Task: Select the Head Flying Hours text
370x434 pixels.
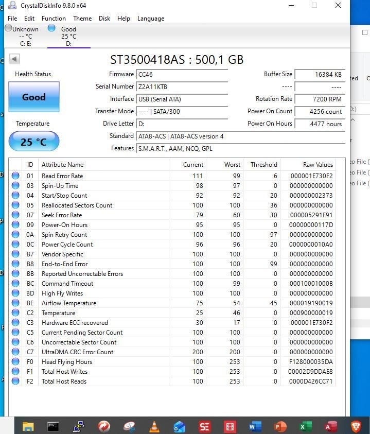Action: tap(67, 362)
